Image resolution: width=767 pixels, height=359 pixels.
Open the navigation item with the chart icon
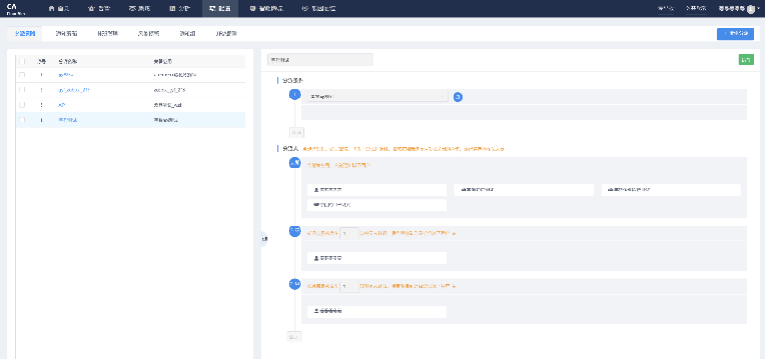click(179, 9)
